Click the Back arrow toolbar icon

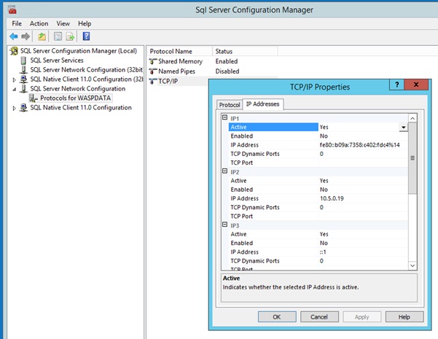click(14, 36)
